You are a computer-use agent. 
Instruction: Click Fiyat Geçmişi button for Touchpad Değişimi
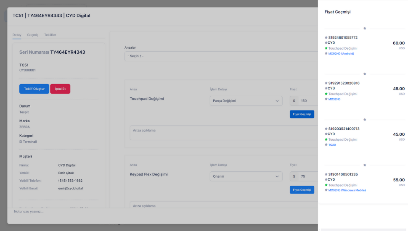(x=302, y=114)
